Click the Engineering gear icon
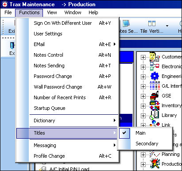The height and width of the screenshot is (171, 182). (x=155, y=76)
